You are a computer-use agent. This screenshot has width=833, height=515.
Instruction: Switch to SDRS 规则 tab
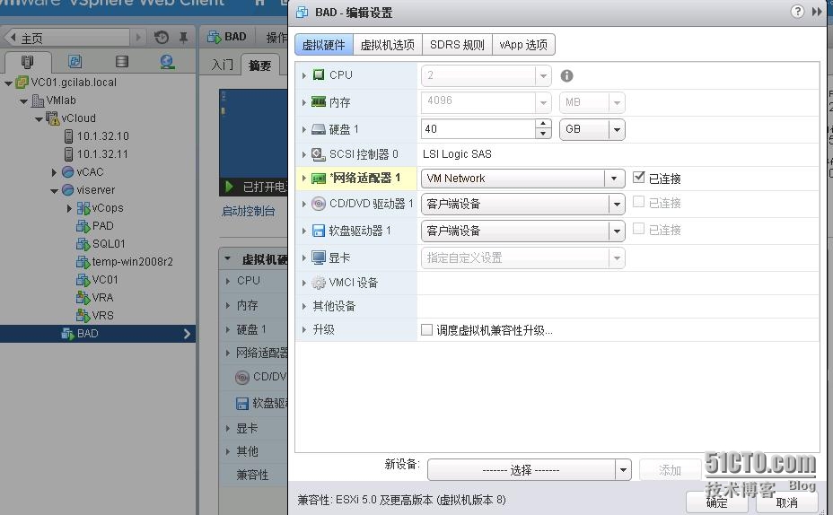coord(457,45)
